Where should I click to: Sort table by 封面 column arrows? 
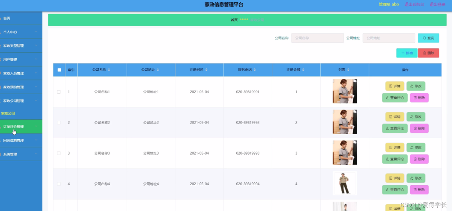(348, 70)
